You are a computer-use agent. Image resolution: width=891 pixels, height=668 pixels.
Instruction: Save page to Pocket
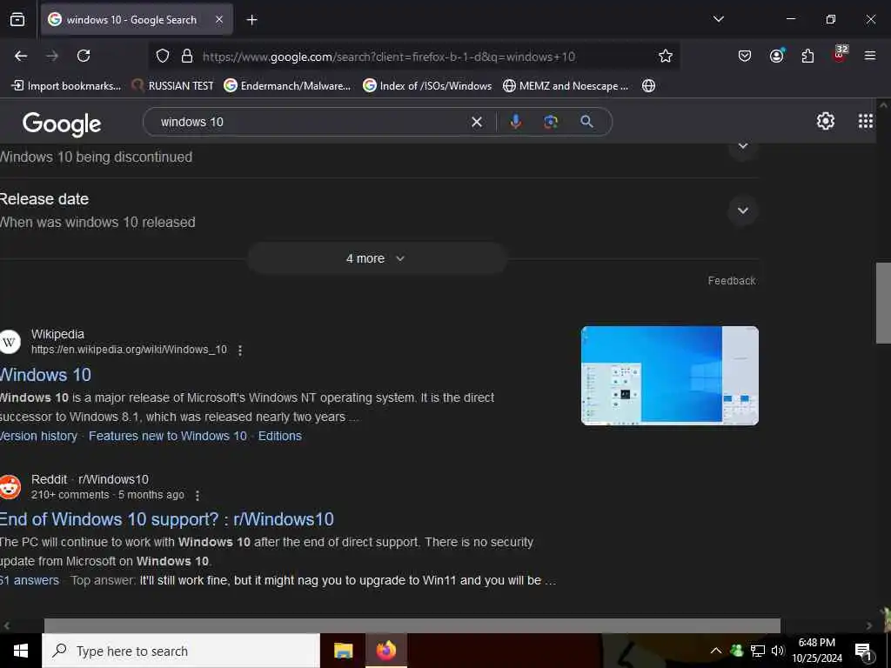coord(745,56)
